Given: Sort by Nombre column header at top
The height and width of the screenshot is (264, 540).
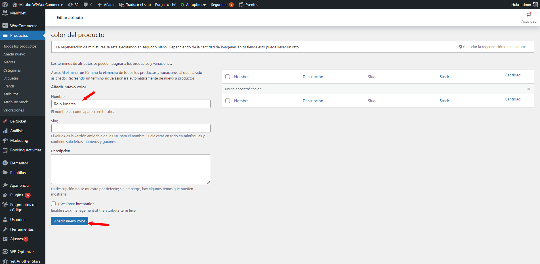Looking at the screenshot, I should point(241,77).
